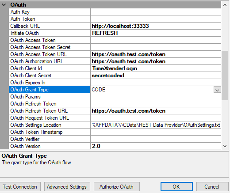Image resolution: width=230 pixels, height=193 pixels.
Task: Click the OAuth Settings Location path
Action: click(x=156, y=125)
